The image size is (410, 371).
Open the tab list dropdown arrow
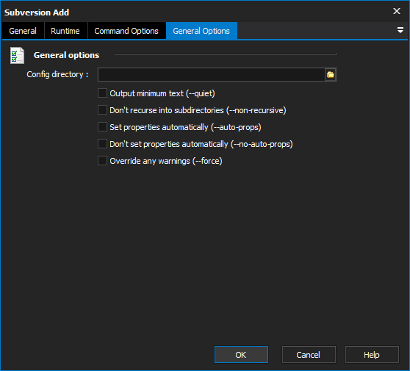pyautogui.click(x=400, y=30)
